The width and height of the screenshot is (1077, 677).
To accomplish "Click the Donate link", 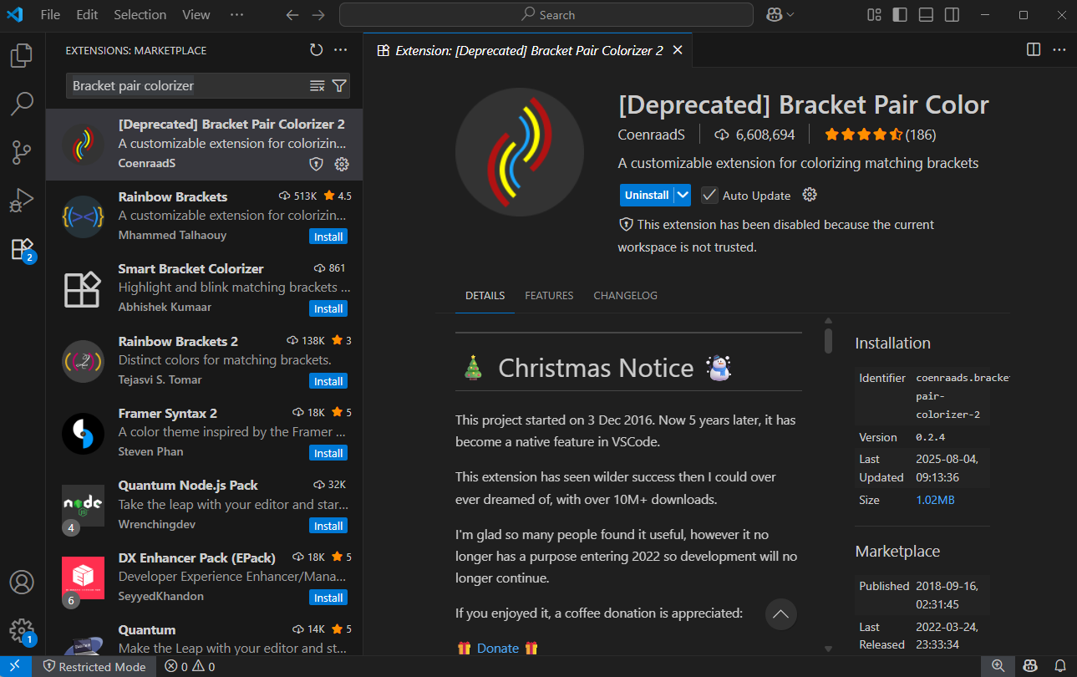I will coord(498,648).
